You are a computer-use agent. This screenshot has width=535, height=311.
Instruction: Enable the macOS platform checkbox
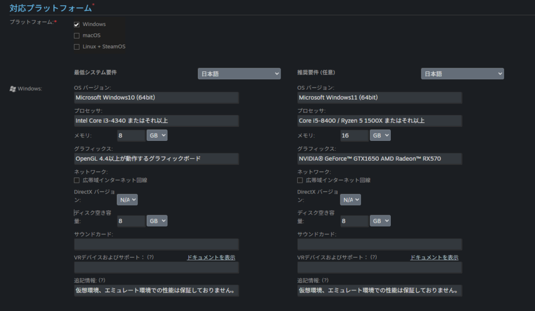pyautogui.click(x=77, y=35)
